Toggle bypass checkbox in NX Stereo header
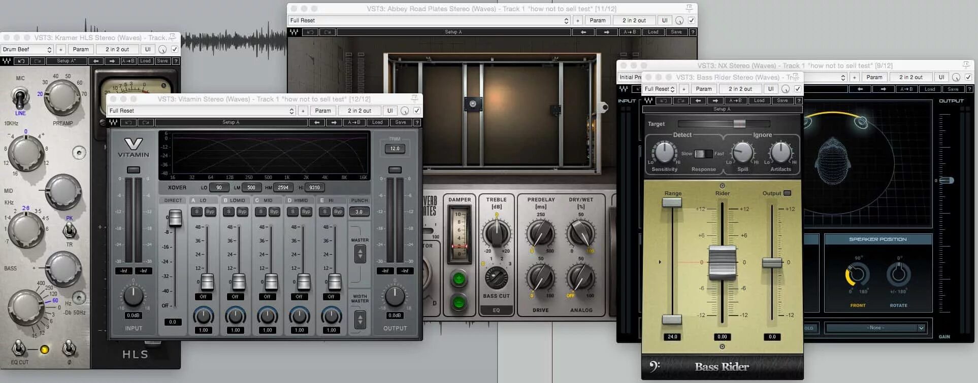The height and width of the screenshot is (383, 978). pyautogui.click(x=968, y=77)
